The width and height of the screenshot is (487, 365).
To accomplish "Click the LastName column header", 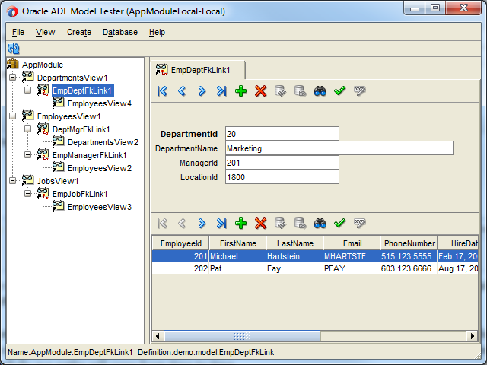I will pos(295,243).
